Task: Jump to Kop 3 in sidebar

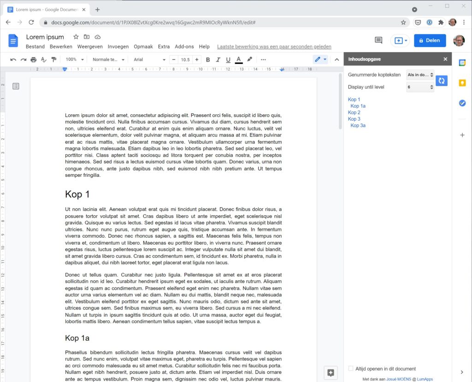Action: coord(354,119)
